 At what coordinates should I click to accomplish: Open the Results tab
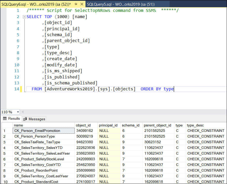(11, 119)
